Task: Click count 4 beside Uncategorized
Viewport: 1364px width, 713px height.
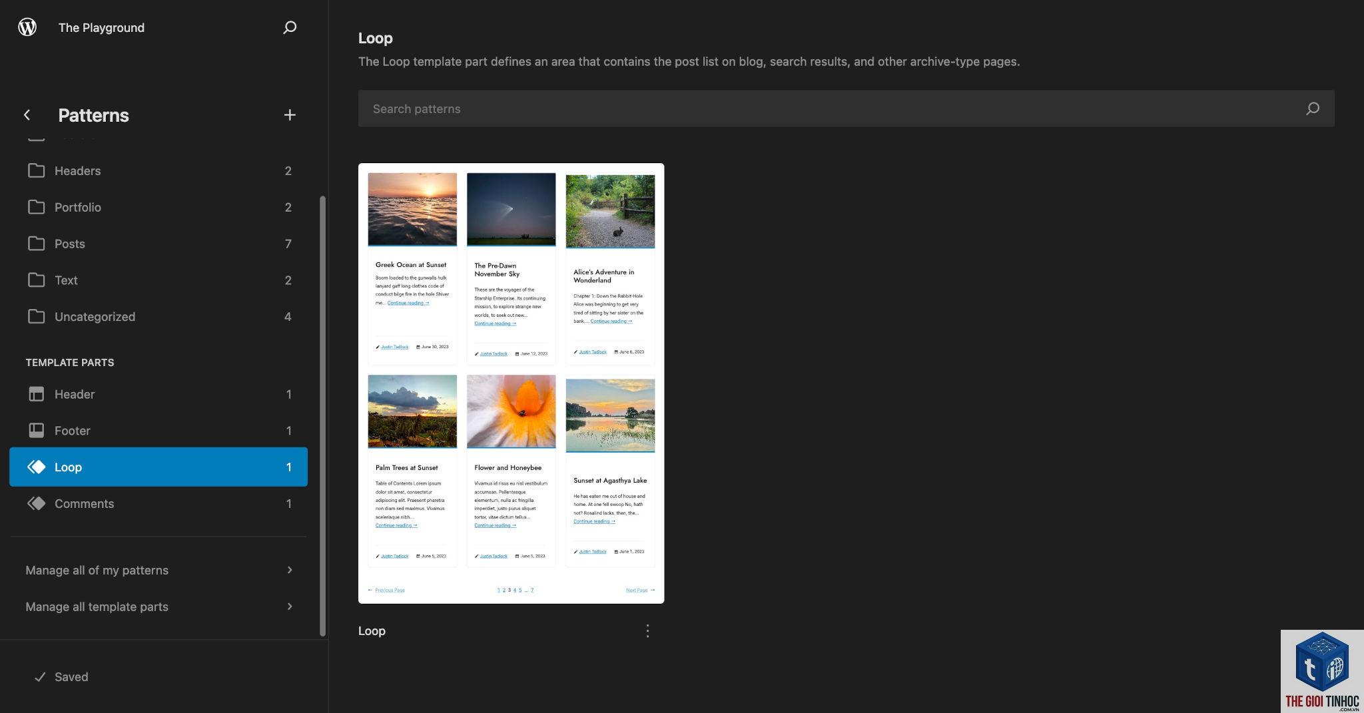Action: tap(288, 317)
